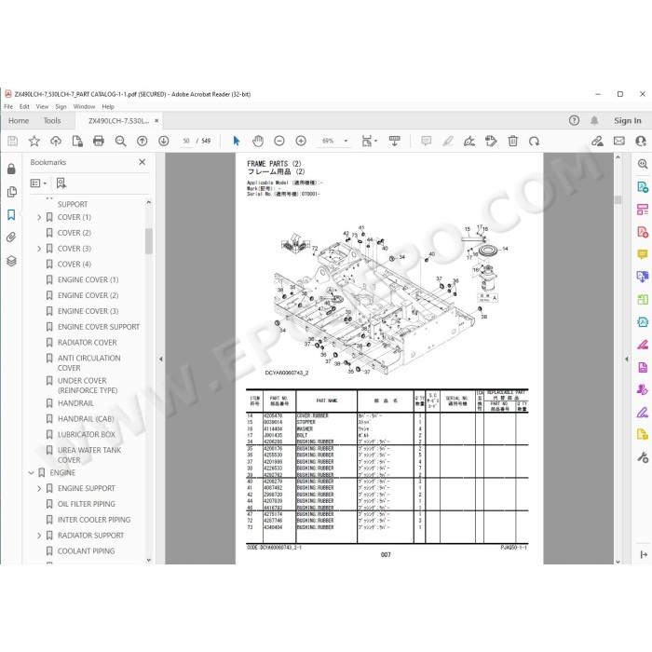Open ANTI CIRCULATION COVER bookmark
The width and height of the screenshot is (652, 652).
[x=89, y=363]
